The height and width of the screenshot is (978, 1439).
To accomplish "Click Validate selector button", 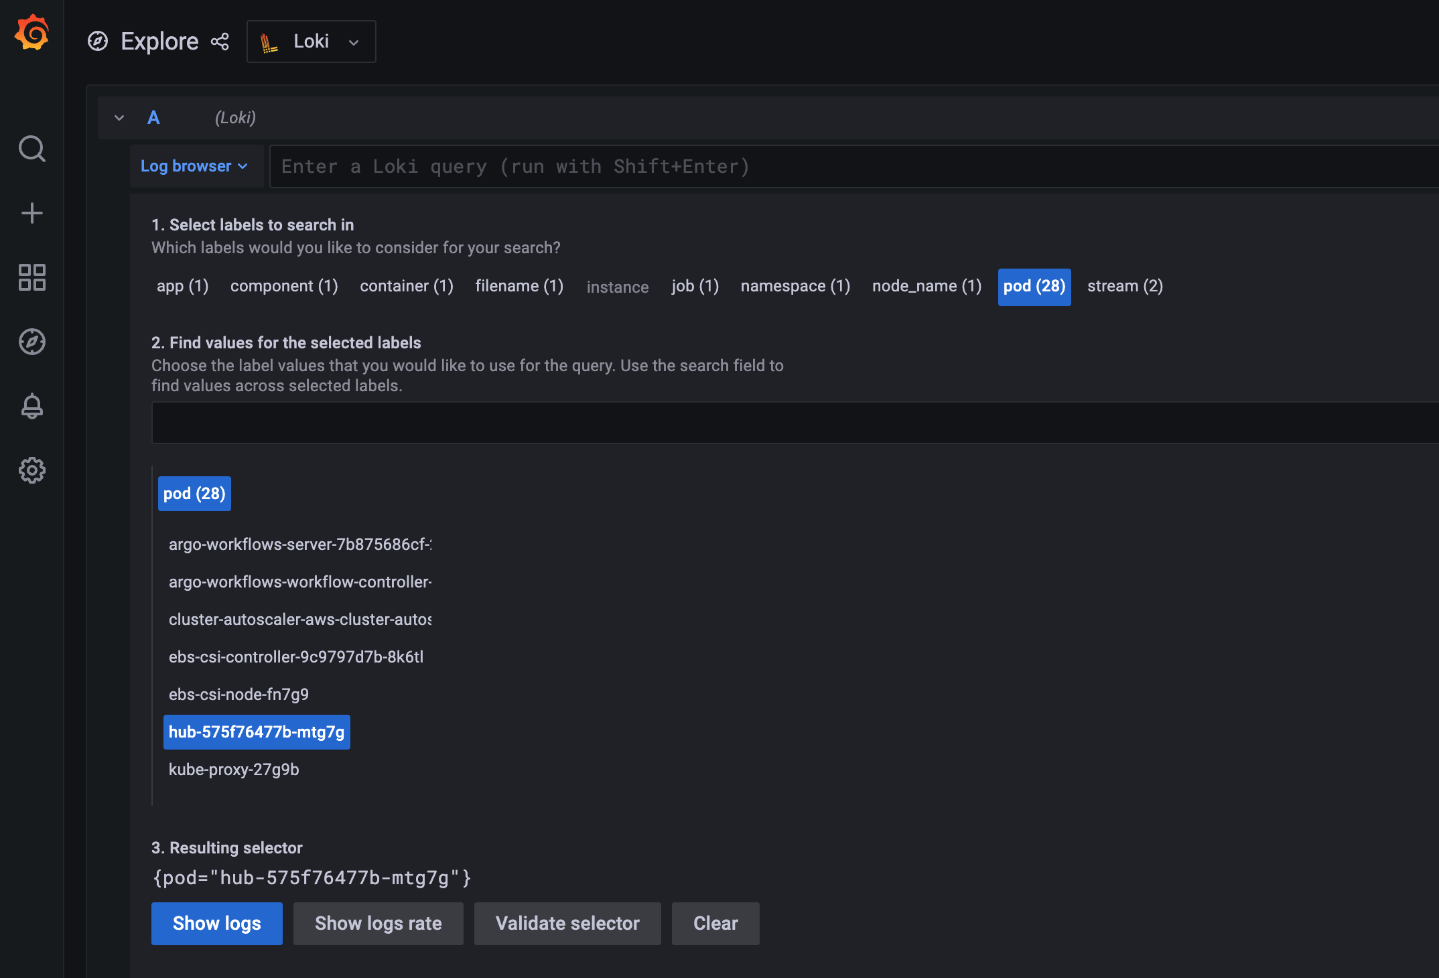I will coord(567,924).
